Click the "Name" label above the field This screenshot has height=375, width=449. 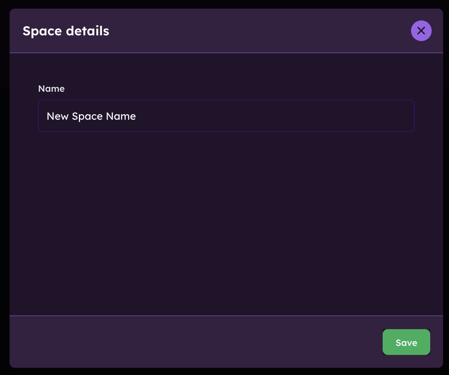pos(51,89)
